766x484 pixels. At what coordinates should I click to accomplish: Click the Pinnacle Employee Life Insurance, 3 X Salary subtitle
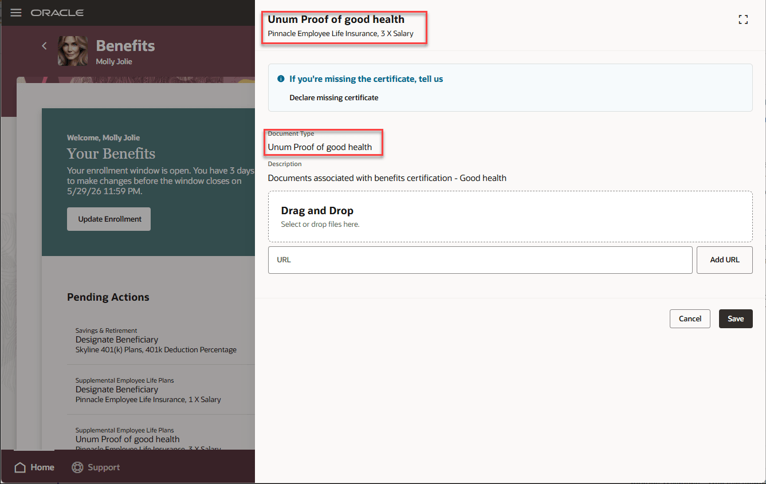[x=341, y=34]
